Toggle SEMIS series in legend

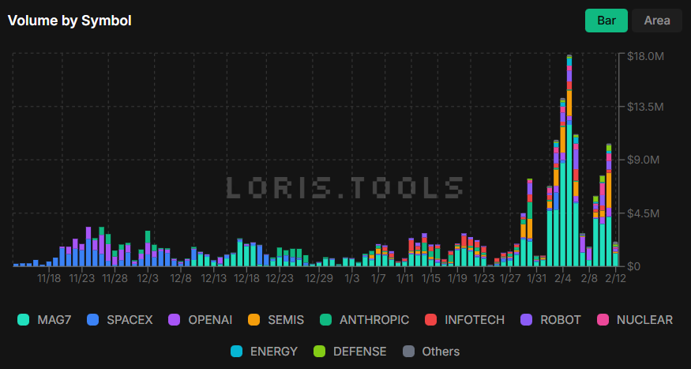[276, 320]
